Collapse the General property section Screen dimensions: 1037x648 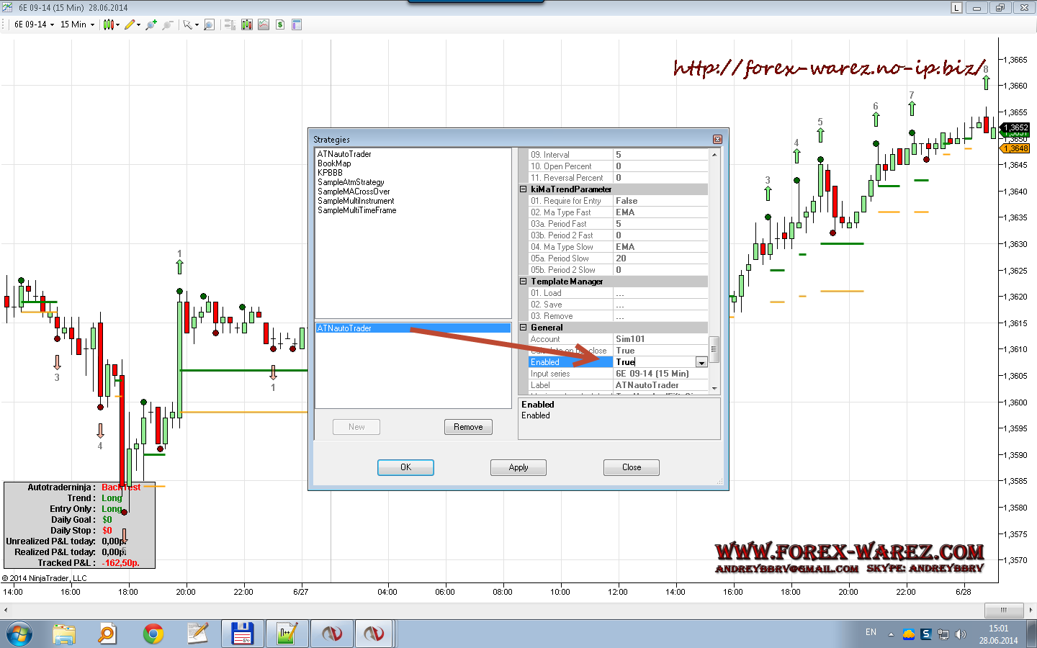[x=524, y=328]
